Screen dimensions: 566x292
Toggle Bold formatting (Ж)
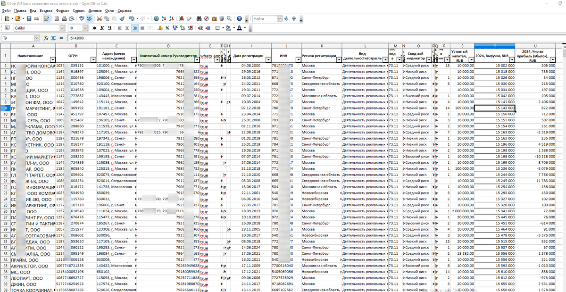pos(94,28)
